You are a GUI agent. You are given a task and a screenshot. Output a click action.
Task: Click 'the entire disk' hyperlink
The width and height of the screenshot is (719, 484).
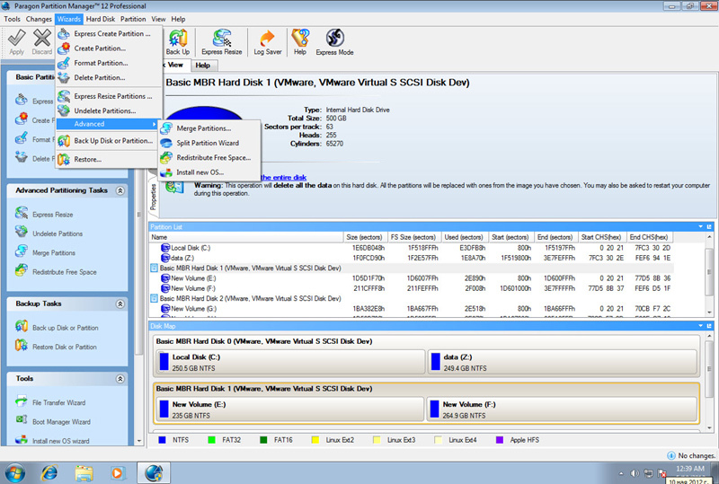[283, 178]
